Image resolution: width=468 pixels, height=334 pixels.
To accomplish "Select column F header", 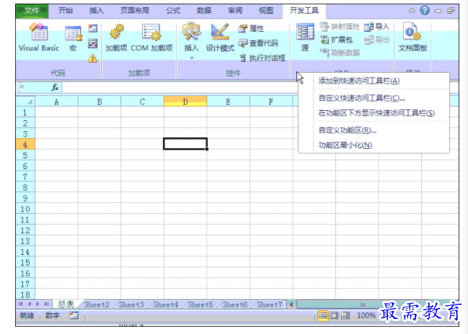I will [271, 101].
